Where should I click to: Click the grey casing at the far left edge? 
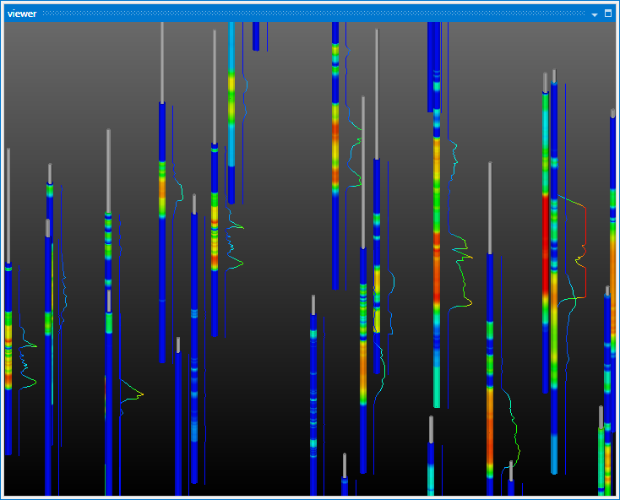(8, 203)
